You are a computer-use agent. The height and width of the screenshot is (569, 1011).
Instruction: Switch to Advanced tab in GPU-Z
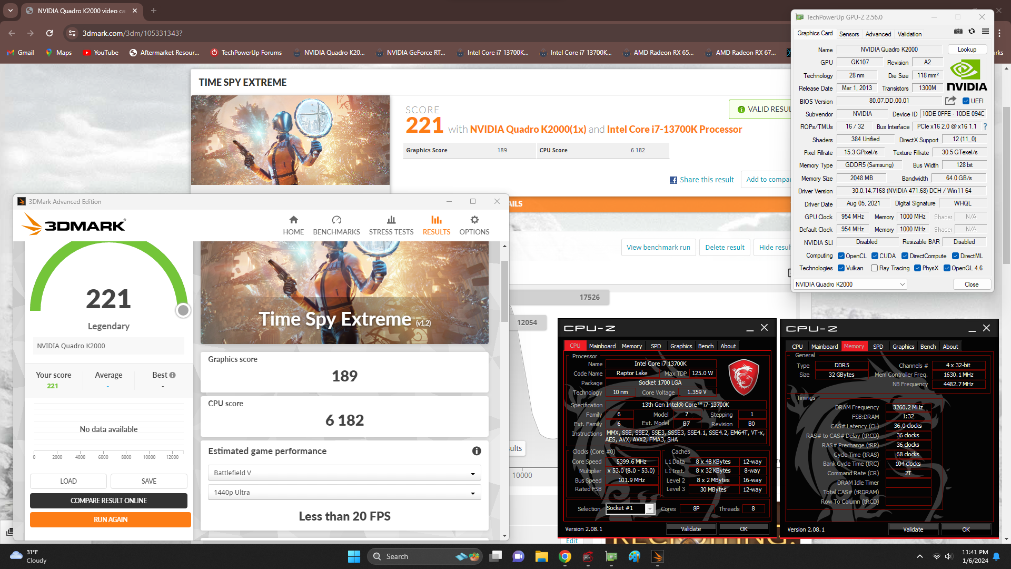878,34
